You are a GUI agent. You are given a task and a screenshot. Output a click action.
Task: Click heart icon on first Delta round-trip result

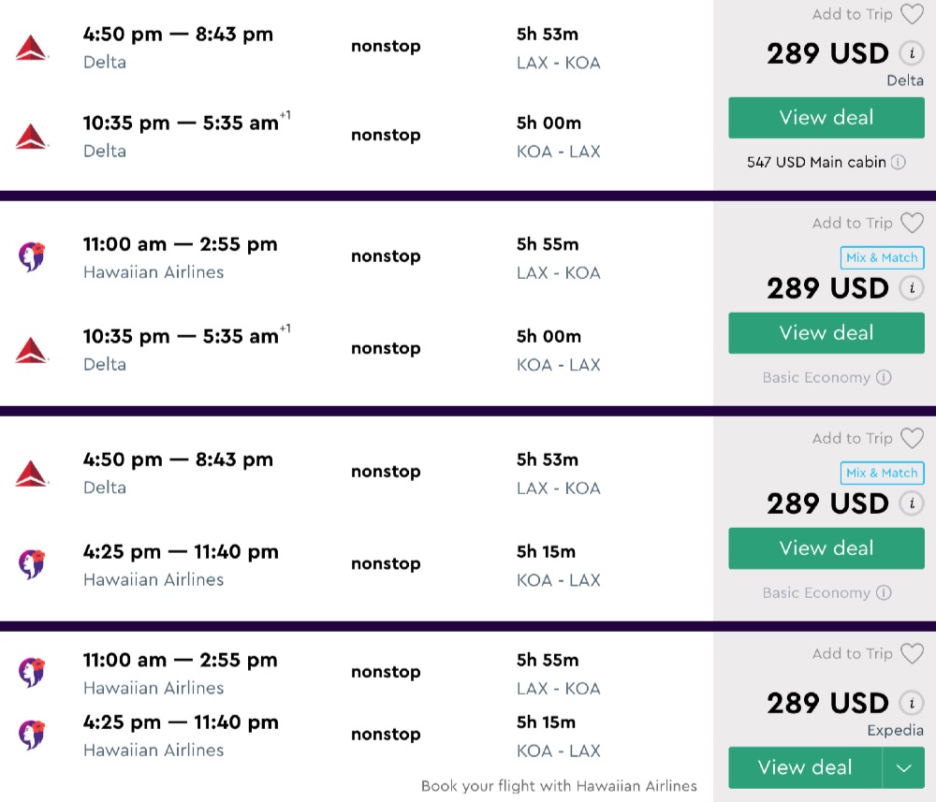(x=912, y=14)
